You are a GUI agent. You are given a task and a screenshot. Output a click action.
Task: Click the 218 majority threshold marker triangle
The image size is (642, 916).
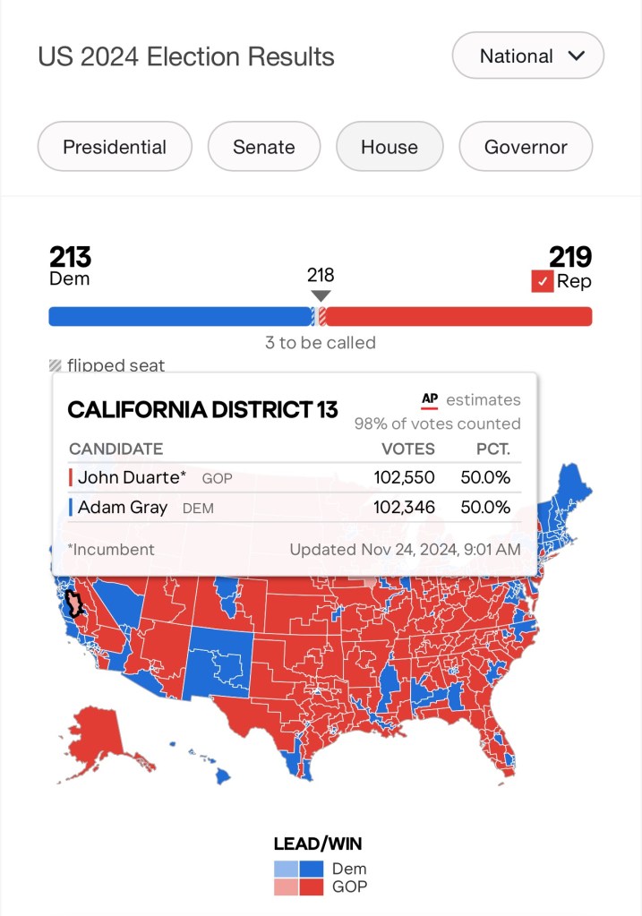point(321,295)
